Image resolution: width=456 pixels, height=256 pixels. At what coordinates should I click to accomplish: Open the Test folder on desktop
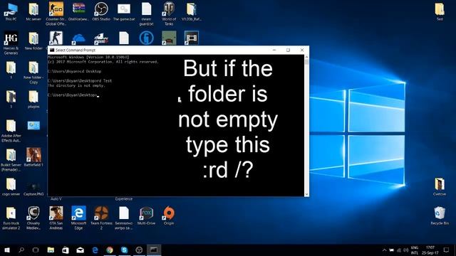point(440,11)
